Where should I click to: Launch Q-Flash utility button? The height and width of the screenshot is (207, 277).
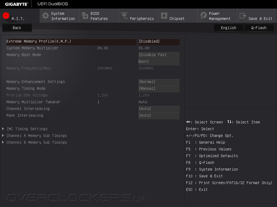click(259, 28)
